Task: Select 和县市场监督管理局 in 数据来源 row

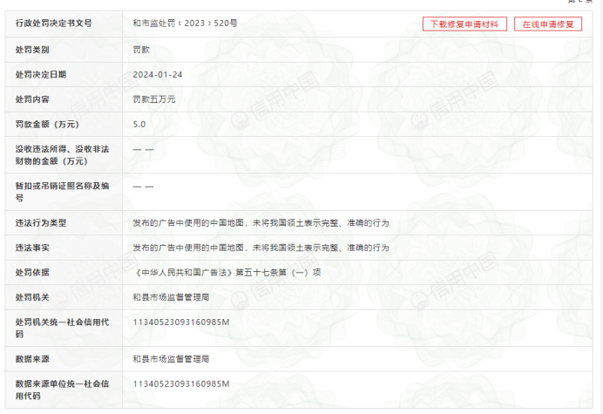Action: tap(171, 359)
